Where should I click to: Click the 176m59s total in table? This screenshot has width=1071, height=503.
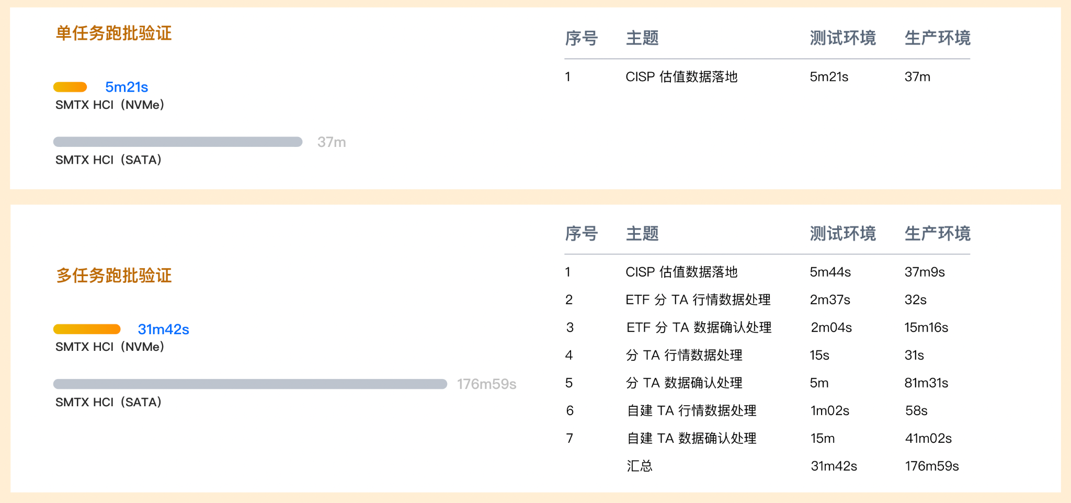pos(932,466)
